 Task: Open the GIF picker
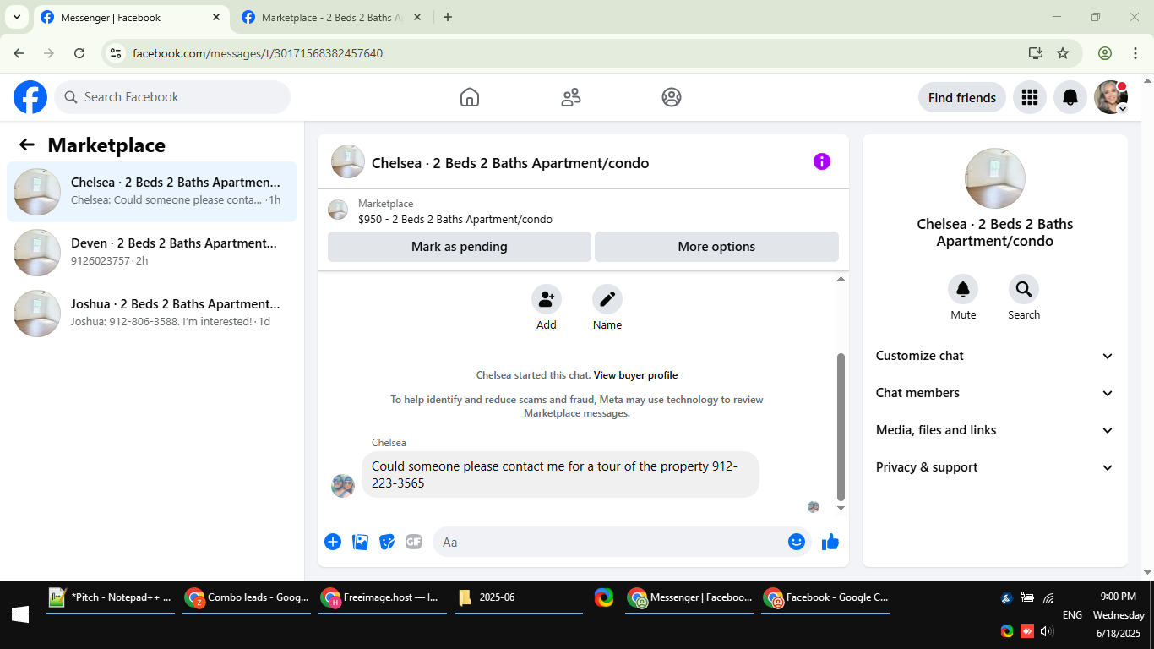(x=414, y=542)
